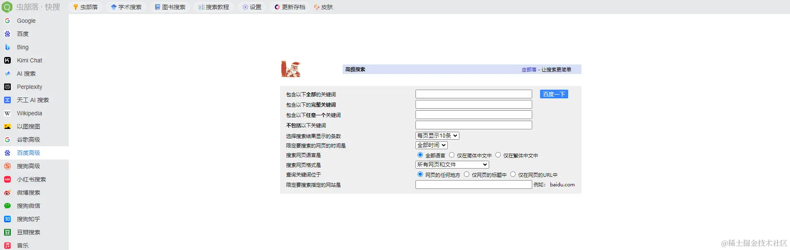
Task: Click the 百度 paw icon in sidebar
Action: (x=7, y=34)
